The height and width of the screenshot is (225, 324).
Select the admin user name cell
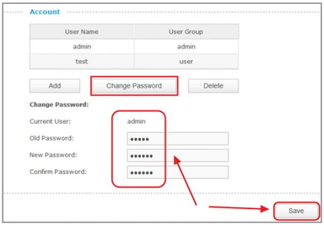pyautogui.click(x=82, y=47)
